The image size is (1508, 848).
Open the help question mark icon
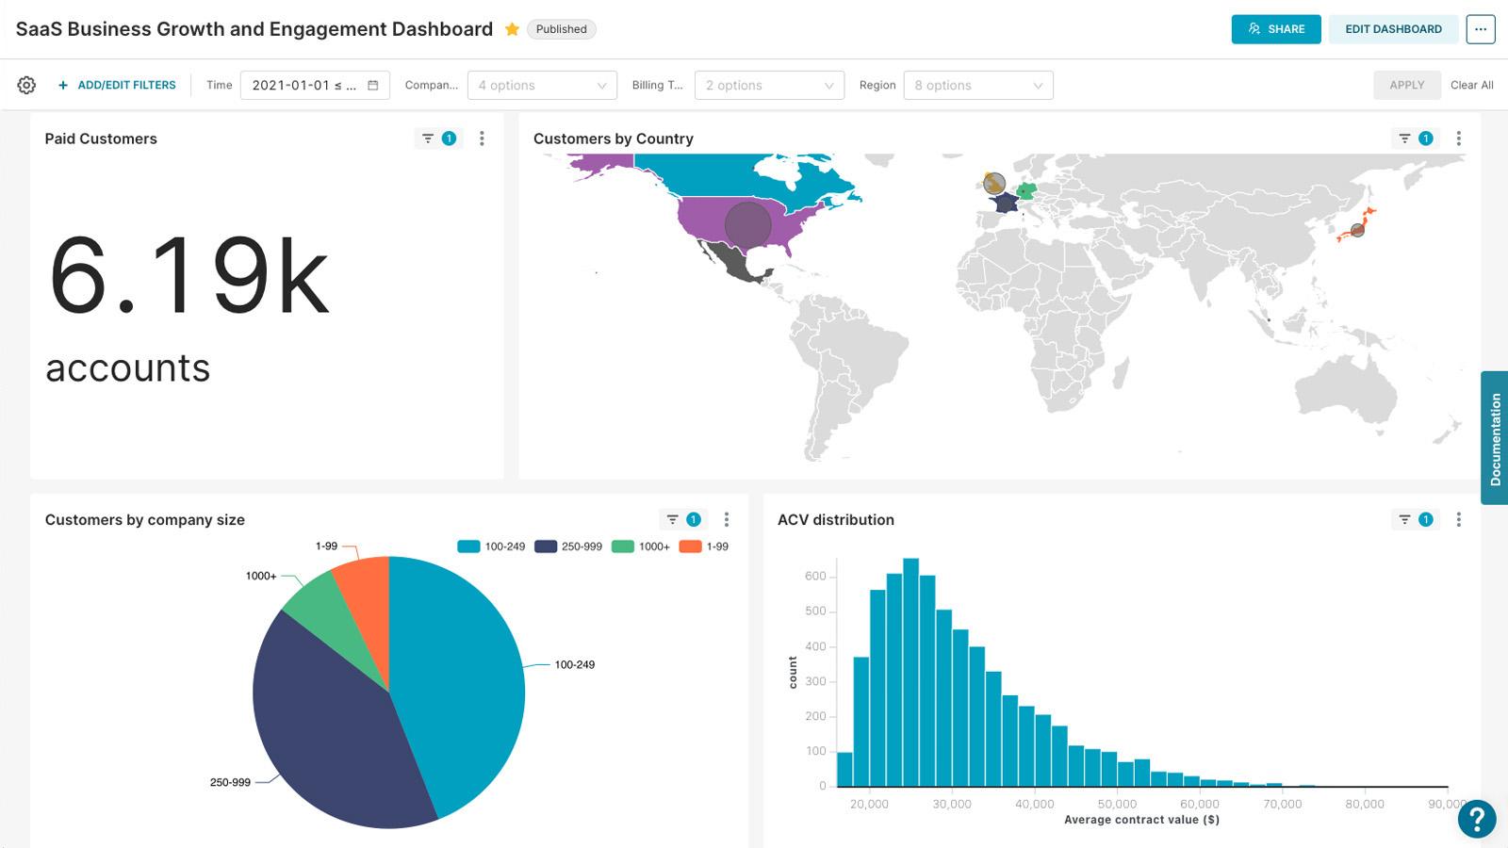pyautogui.click(x=1478, y=819)
